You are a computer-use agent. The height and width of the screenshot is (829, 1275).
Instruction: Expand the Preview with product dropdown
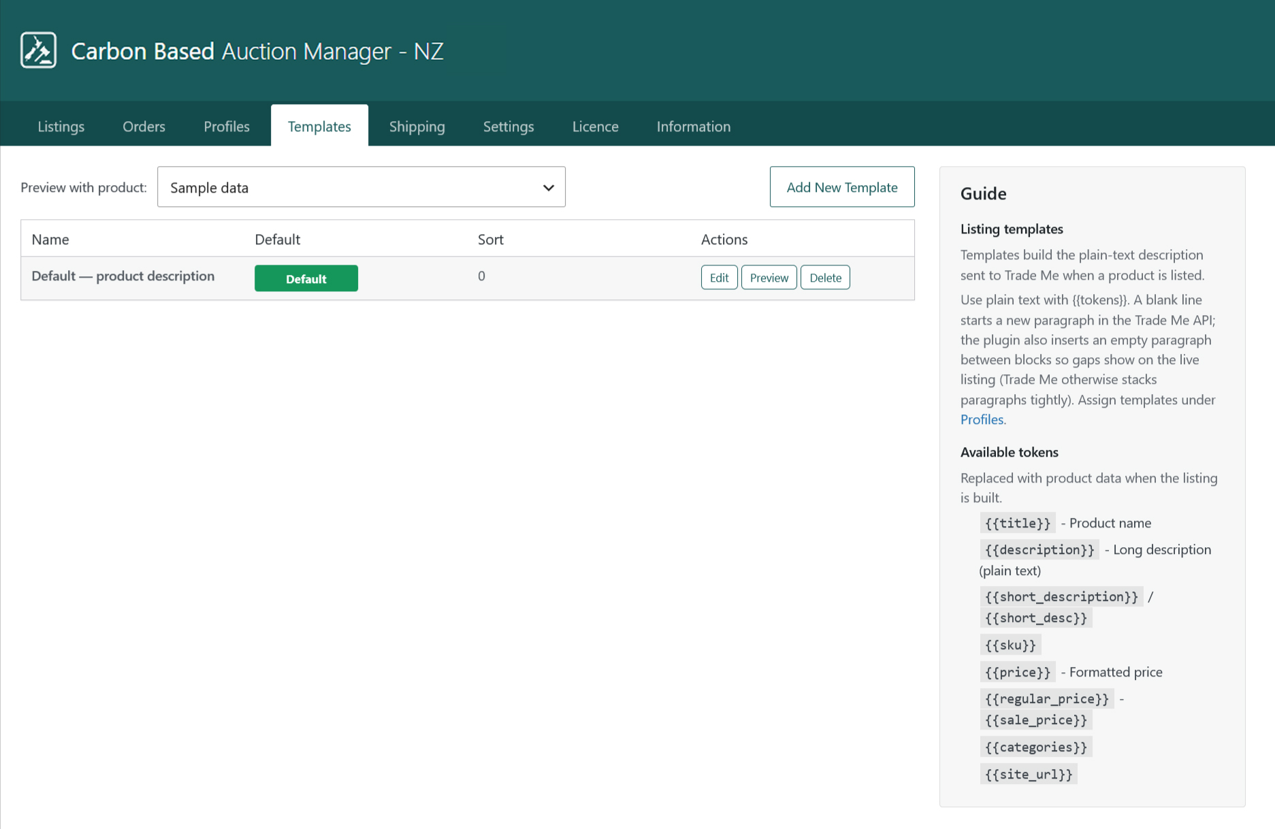tap(361, 187)
